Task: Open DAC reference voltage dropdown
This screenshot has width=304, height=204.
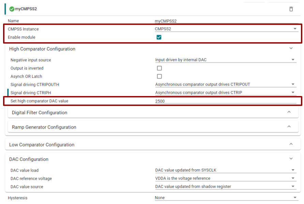Action: (225, 178)
